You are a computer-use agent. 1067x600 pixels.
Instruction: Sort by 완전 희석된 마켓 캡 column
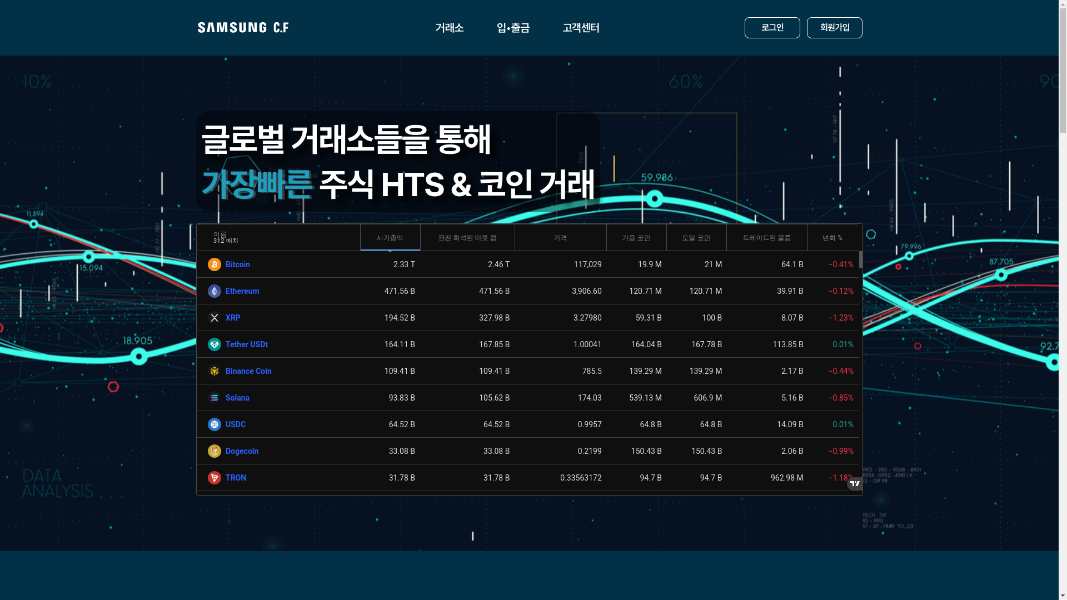(467, 238)
